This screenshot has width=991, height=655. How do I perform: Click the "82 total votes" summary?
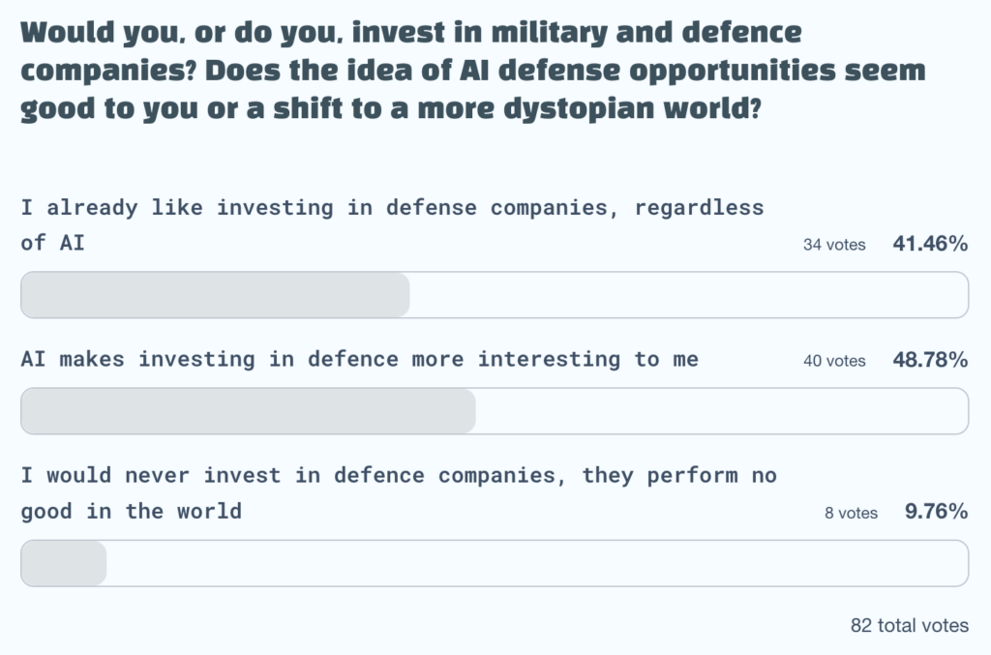pyautogui.click(x=910, y=625)
